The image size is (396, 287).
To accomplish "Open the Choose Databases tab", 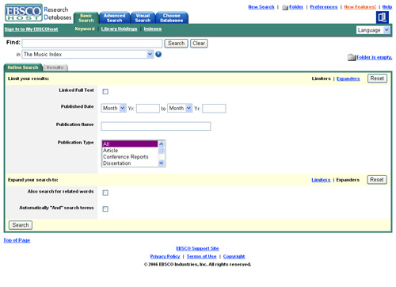I will click(x=172, y=18).
